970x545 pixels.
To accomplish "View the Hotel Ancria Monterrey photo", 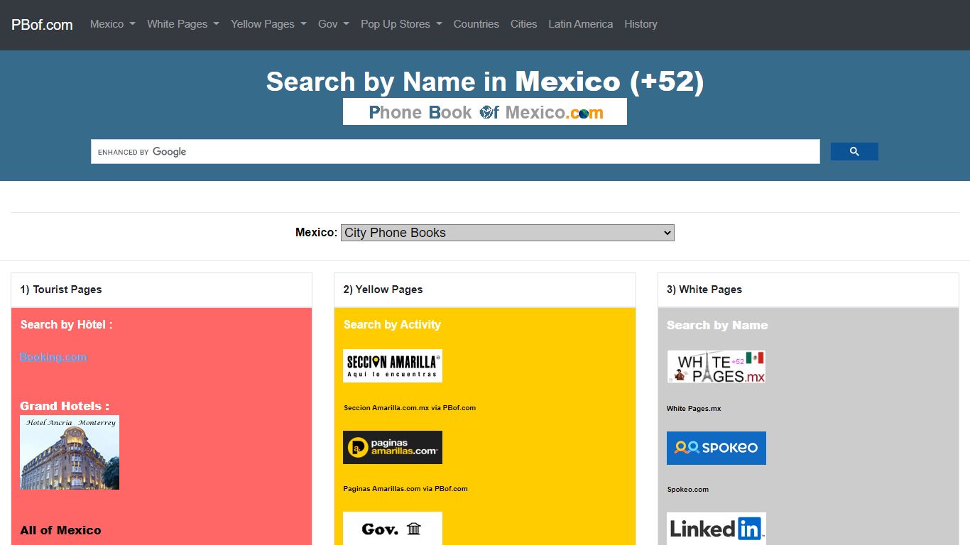I will click(70, 453).
